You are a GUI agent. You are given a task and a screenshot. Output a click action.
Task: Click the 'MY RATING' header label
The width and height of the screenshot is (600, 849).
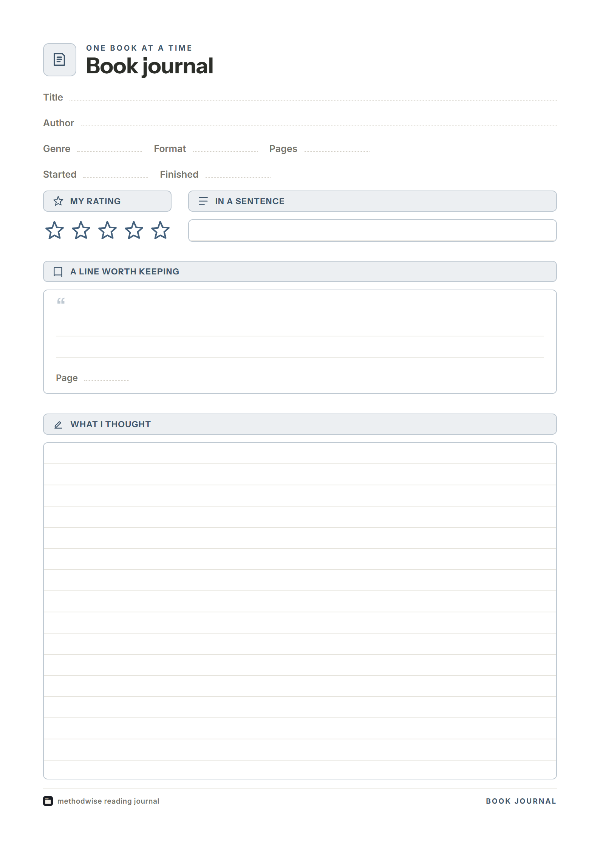point(96,201)
